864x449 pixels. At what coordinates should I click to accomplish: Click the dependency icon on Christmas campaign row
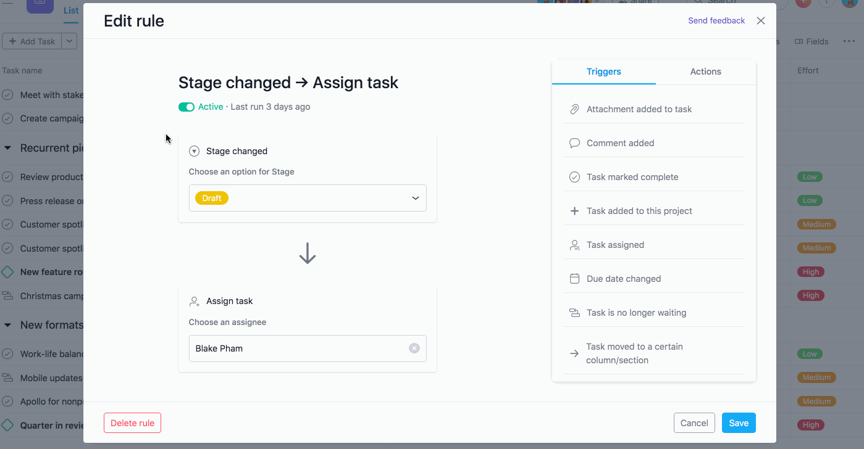point(7,295)
